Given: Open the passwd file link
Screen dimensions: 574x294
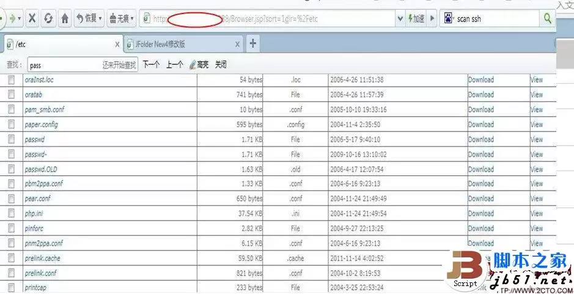Looking at the screenshot, I should 35,139.
